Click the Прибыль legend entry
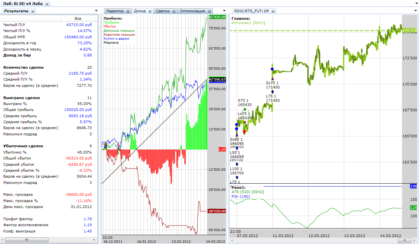419x244 pixels. (111, 22)
